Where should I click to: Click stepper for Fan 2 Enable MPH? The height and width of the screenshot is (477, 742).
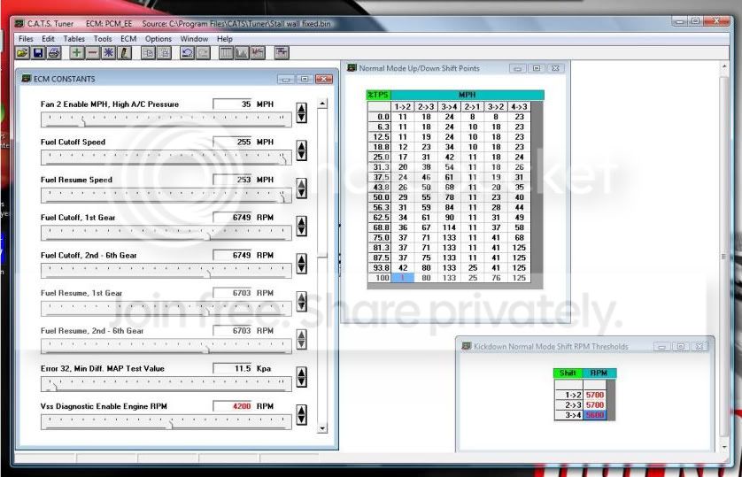(301, 112)
